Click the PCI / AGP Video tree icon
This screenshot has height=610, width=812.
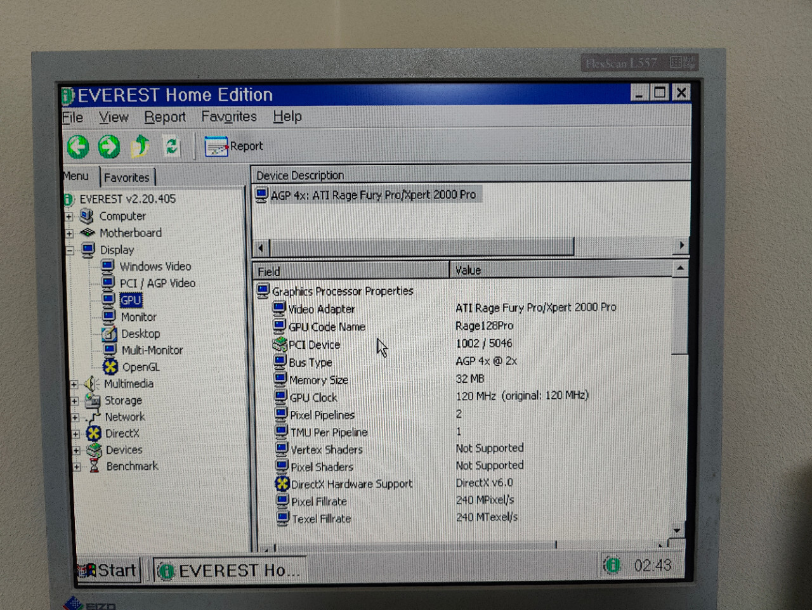[108, 282]
